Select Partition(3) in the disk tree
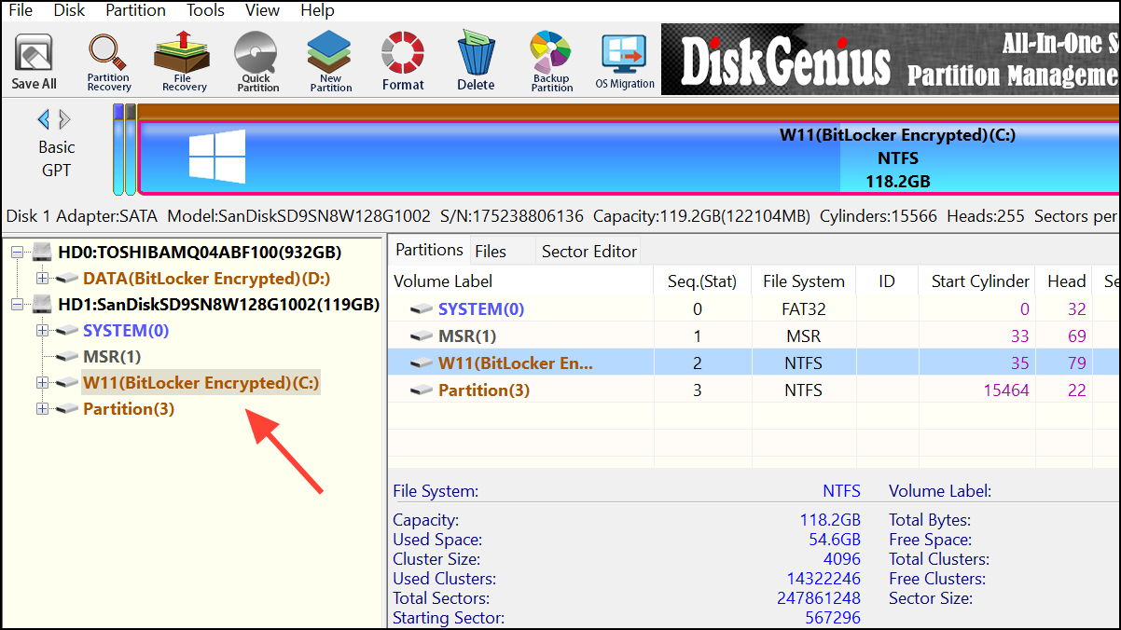 (129, 409)
